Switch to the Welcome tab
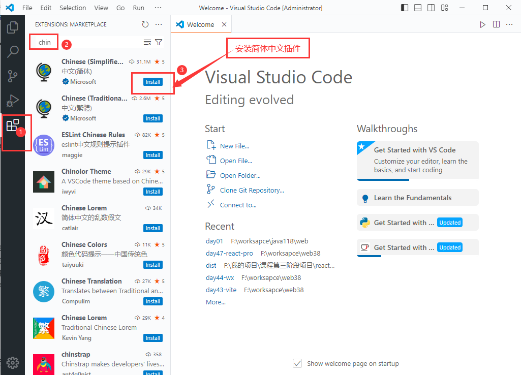The image size is (521, 375). pyautogui.click(x=200, y=24)
